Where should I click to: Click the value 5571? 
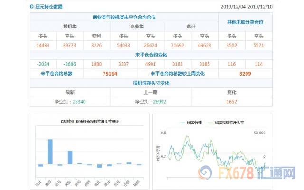258,46
